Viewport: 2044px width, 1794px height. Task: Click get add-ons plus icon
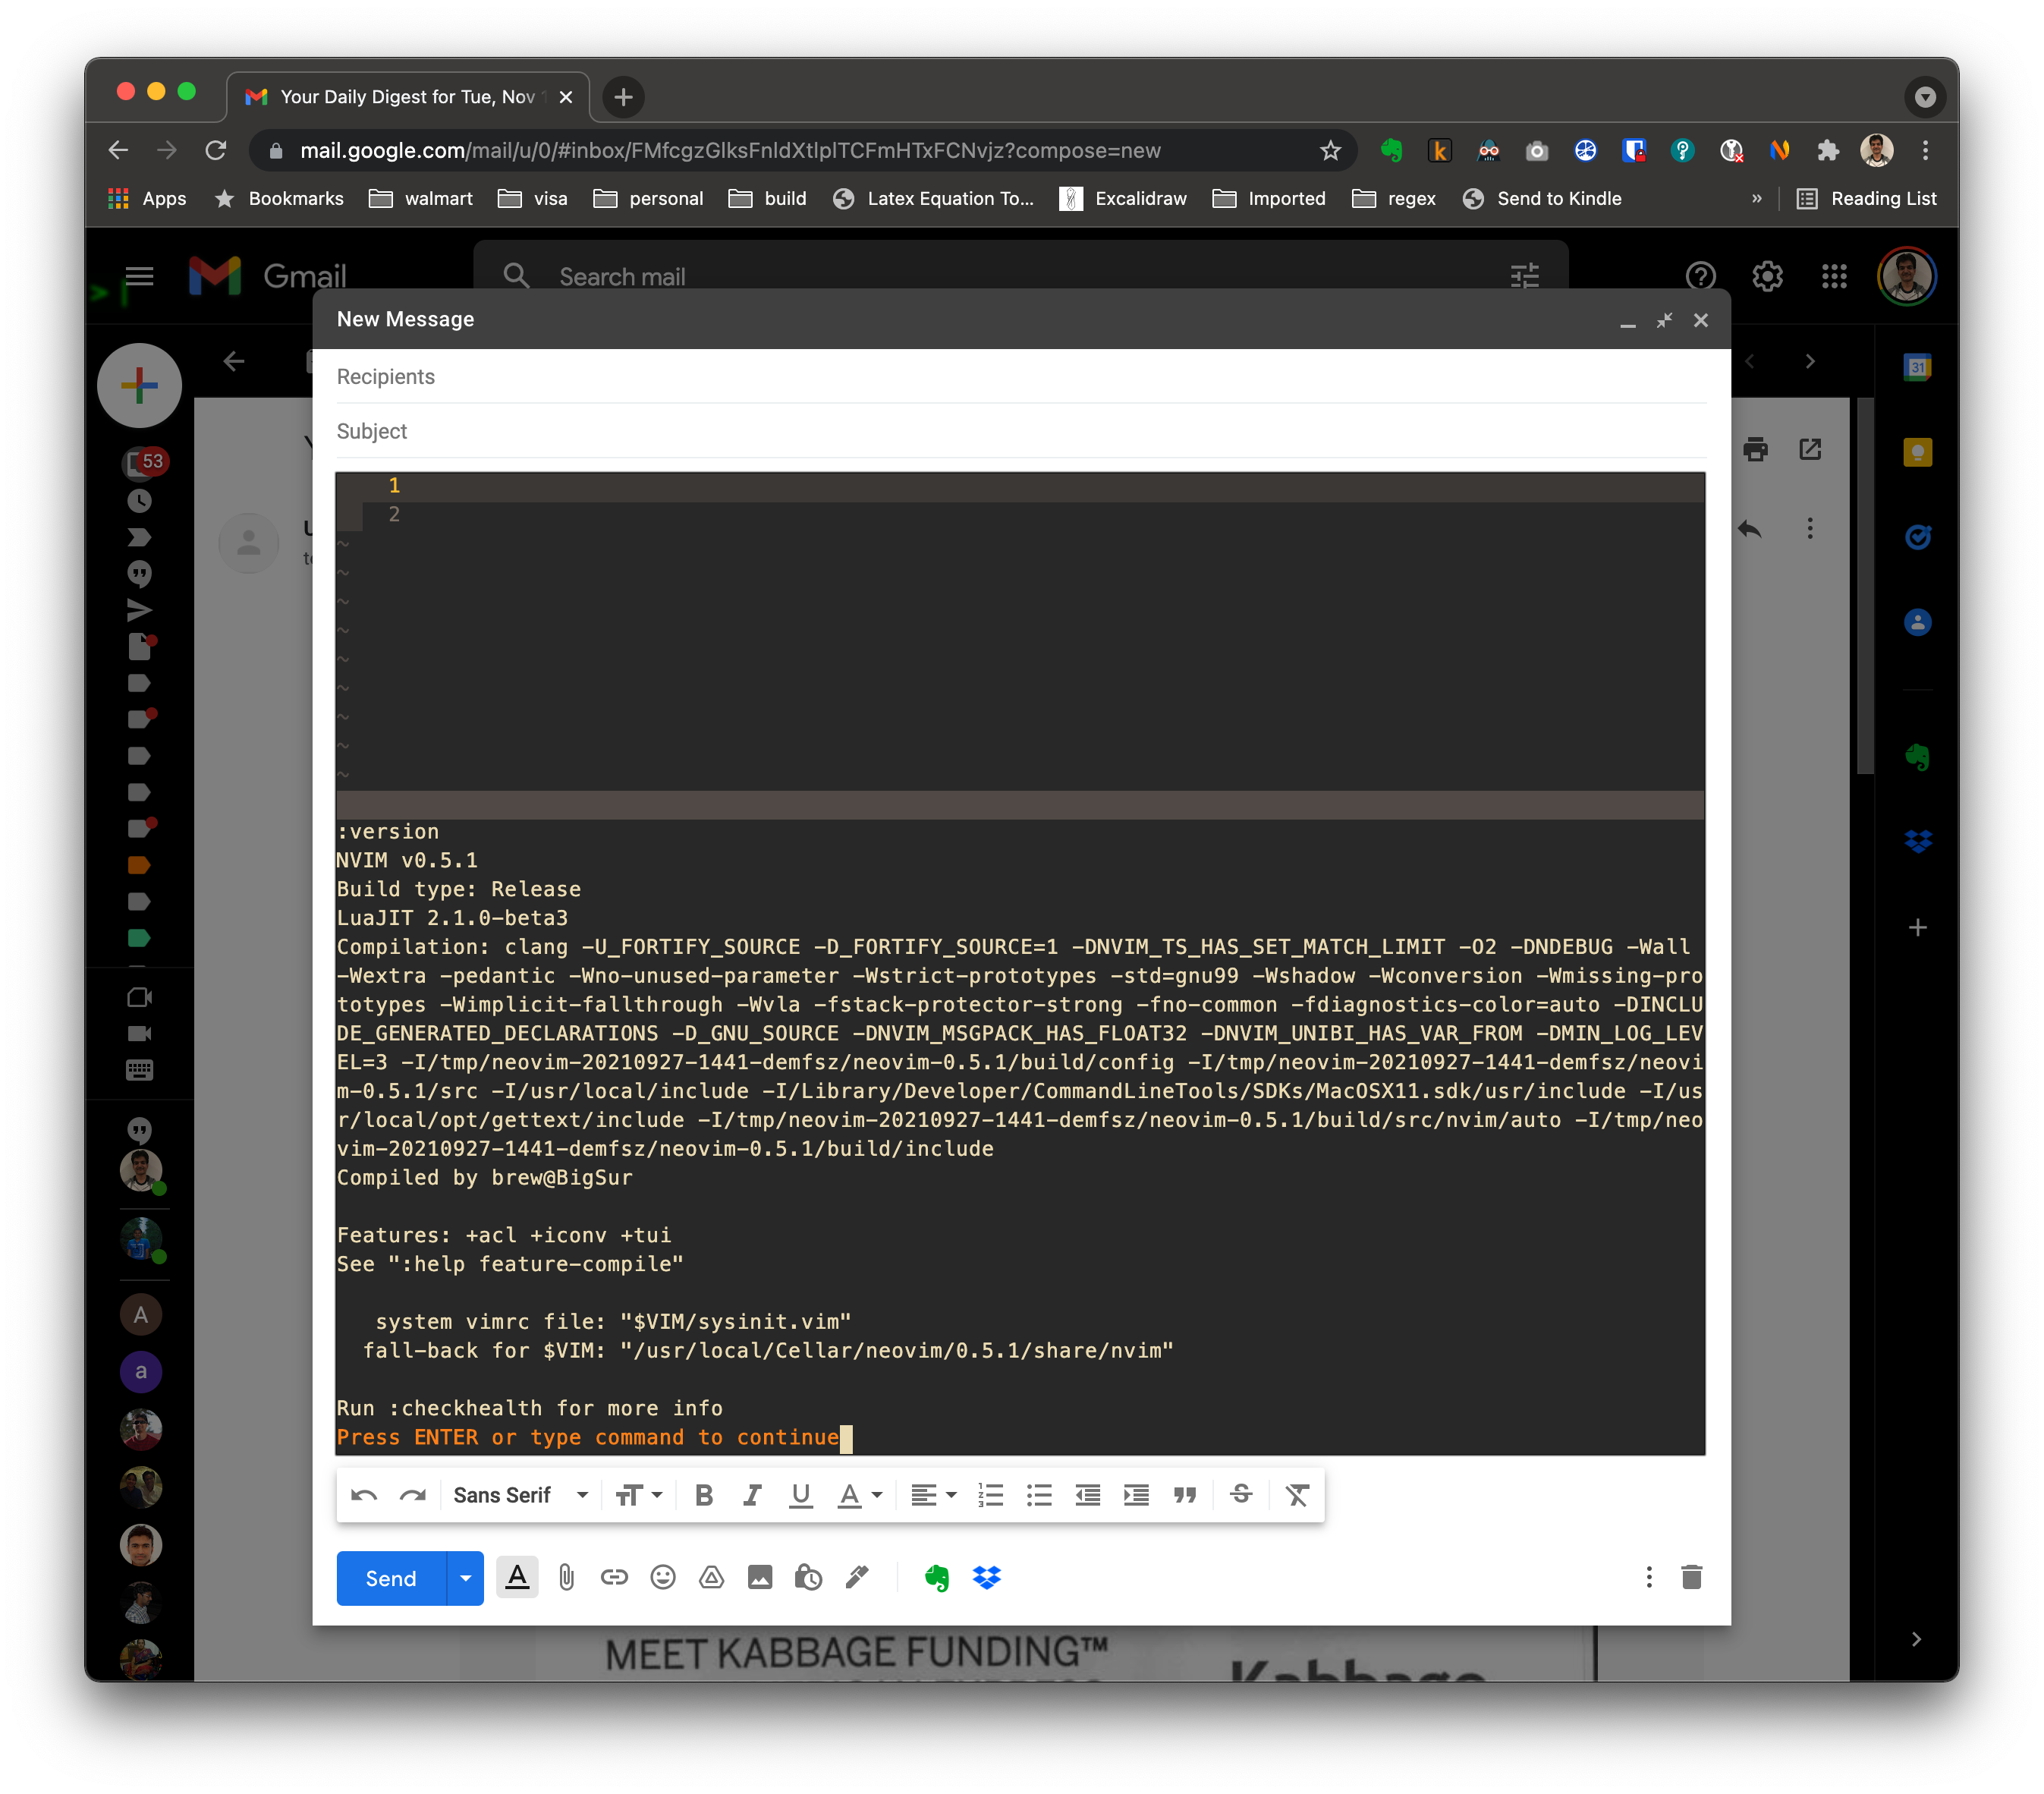1917,927
